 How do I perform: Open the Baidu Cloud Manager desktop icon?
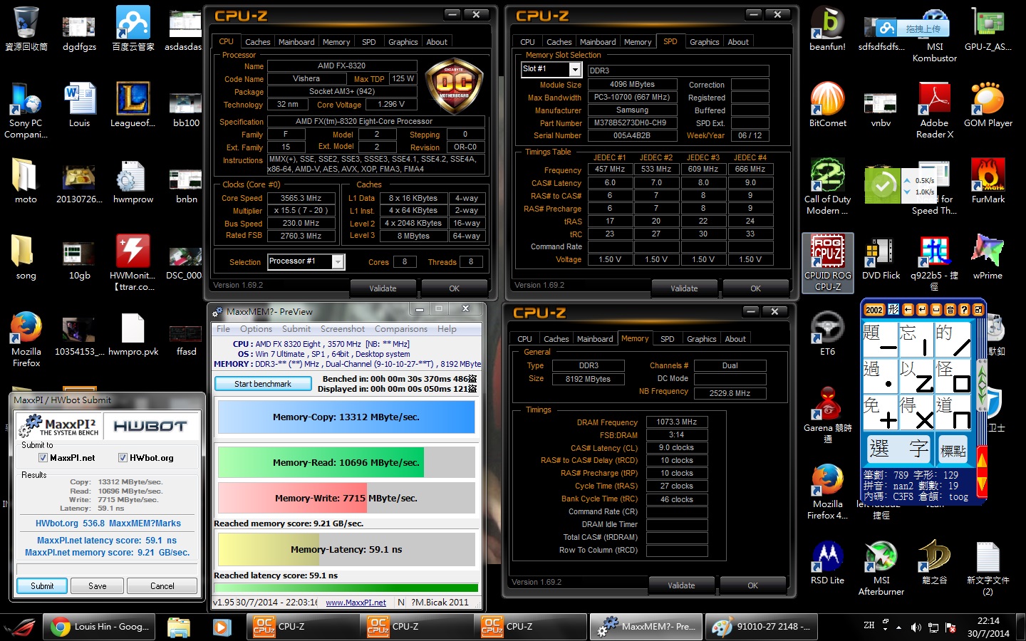coord(133,28)
